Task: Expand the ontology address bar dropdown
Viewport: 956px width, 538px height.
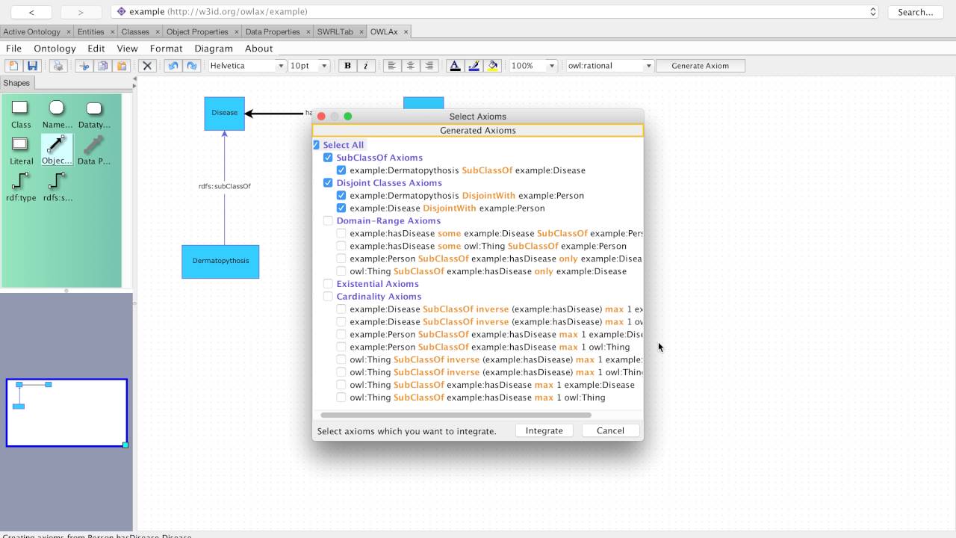Action: coord(873,12)
